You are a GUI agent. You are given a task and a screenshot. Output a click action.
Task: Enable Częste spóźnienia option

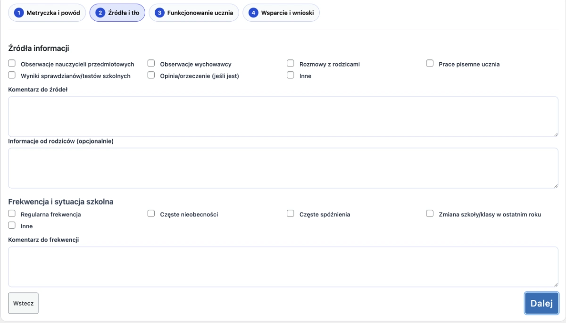point(291,214)
